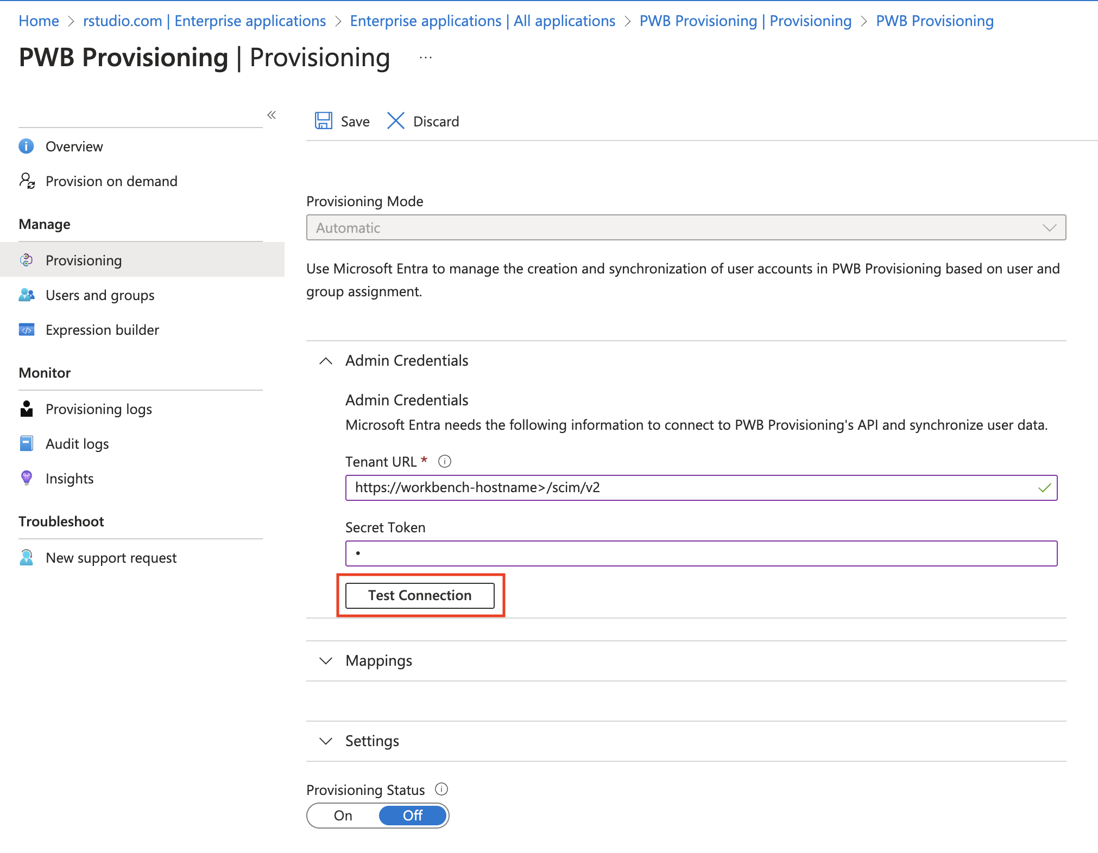Viewport: 1098px width, 853px height.
Task: Click the Discard label in toolbar
Action: click(x=436, y=121)
